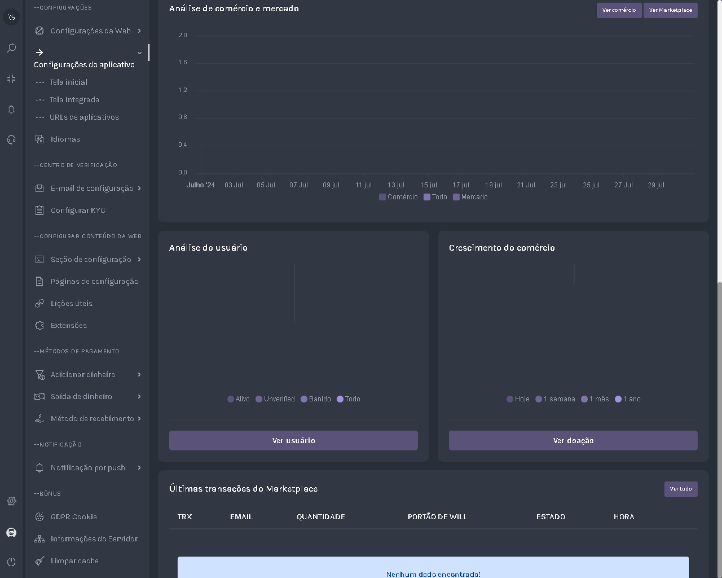Open settings gear icon in left rail
Viewport: 722px width, 578px height.
(x=11, y=501)
